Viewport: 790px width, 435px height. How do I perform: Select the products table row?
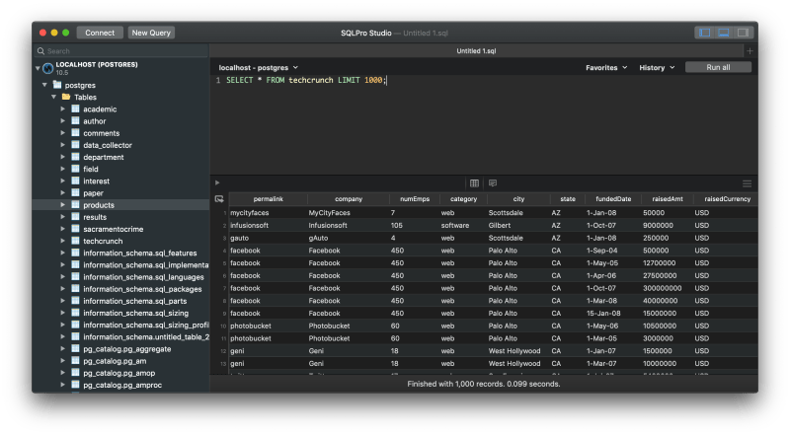tap(120, 205)
